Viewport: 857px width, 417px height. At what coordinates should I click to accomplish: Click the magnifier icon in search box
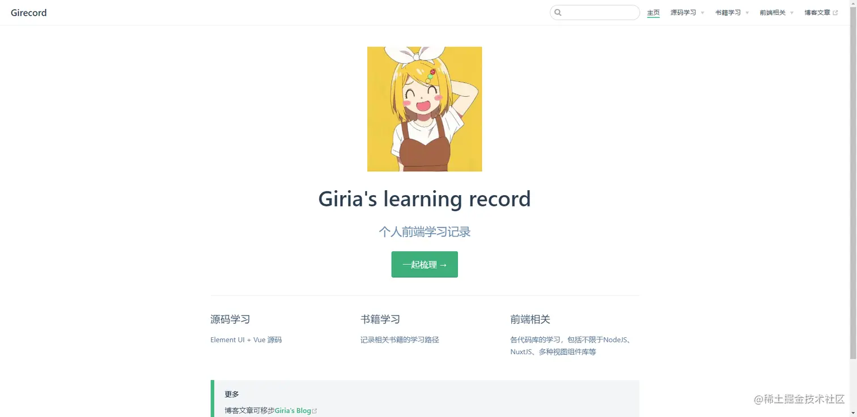(558, 12)
